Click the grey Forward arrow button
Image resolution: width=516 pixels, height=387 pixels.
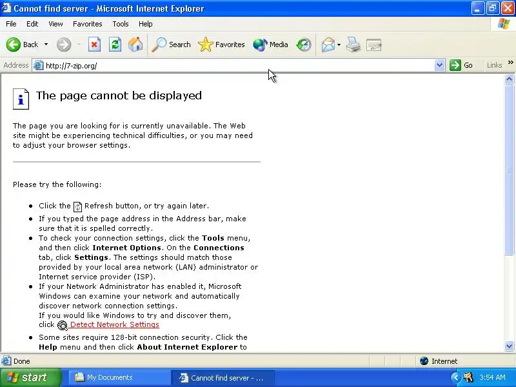coord(64,45)
